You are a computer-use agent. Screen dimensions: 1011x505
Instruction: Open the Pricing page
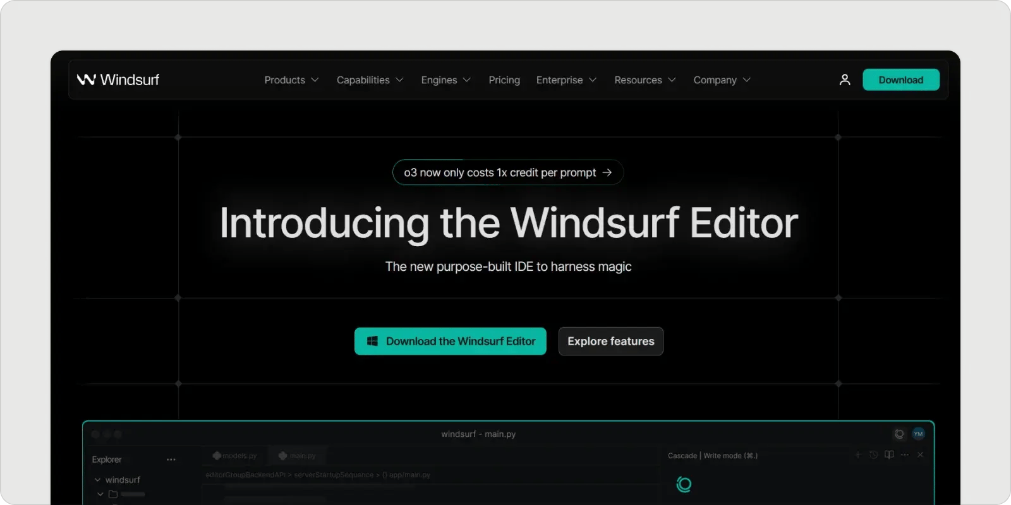point(504,80)
